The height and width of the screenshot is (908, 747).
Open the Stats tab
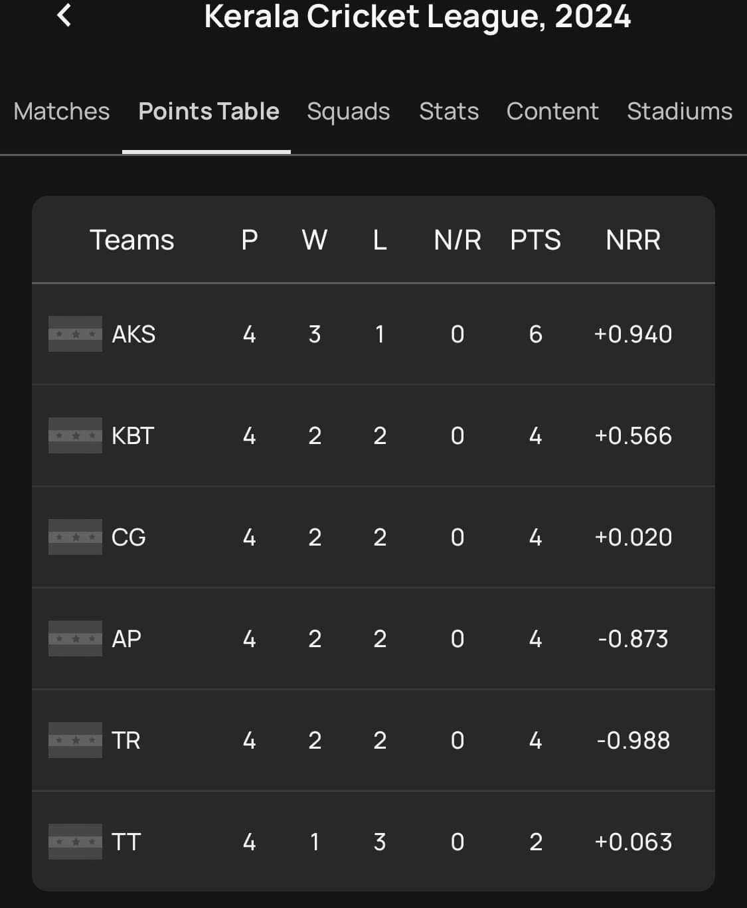click(x=449, y=112)
